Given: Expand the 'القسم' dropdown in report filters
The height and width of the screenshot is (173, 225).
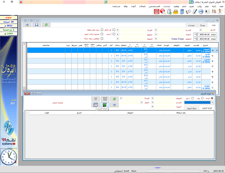Looking at the screenshot, I should 156,30.
